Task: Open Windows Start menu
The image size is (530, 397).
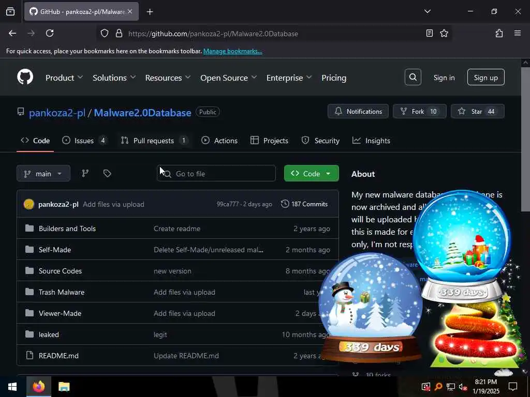Action: [12, 387]
